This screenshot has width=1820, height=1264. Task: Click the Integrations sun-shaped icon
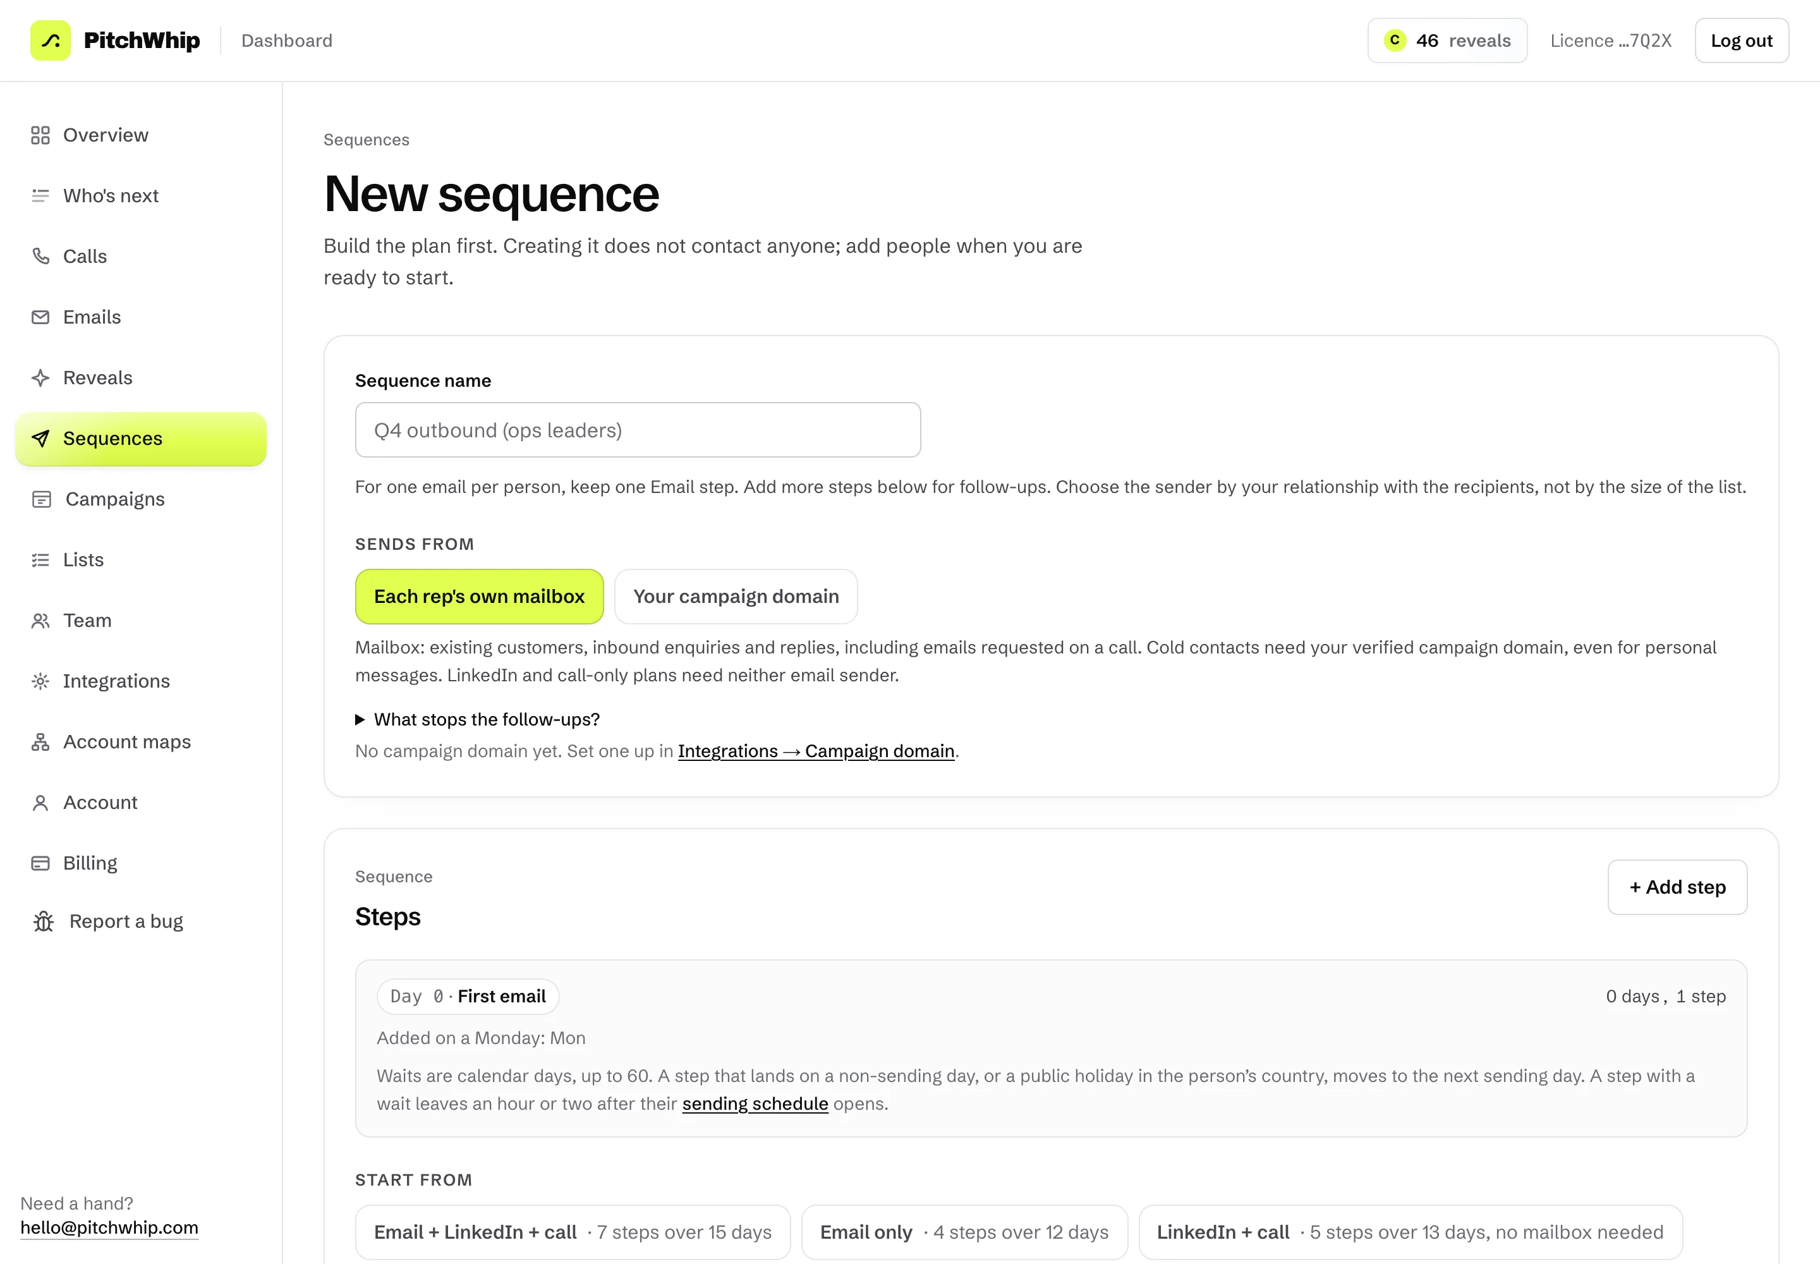(40, 681)
